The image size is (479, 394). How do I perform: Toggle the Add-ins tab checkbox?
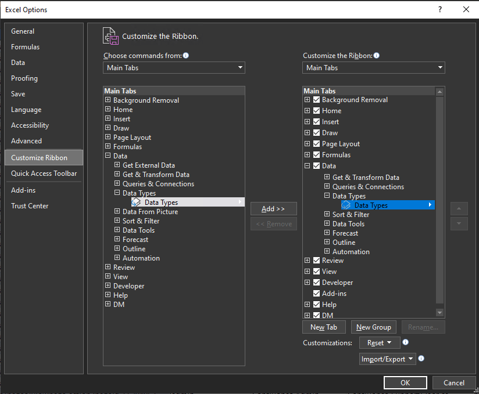pos(316,294)
